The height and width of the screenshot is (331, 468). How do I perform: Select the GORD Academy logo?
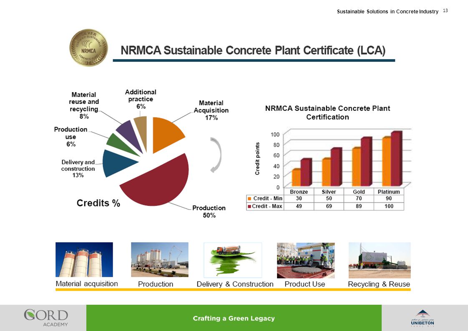(46, 318)
